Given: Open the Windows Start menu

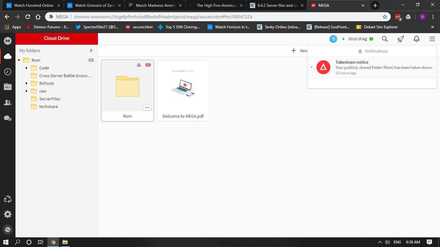Looking at the screenshot, I should coord(6,242).
